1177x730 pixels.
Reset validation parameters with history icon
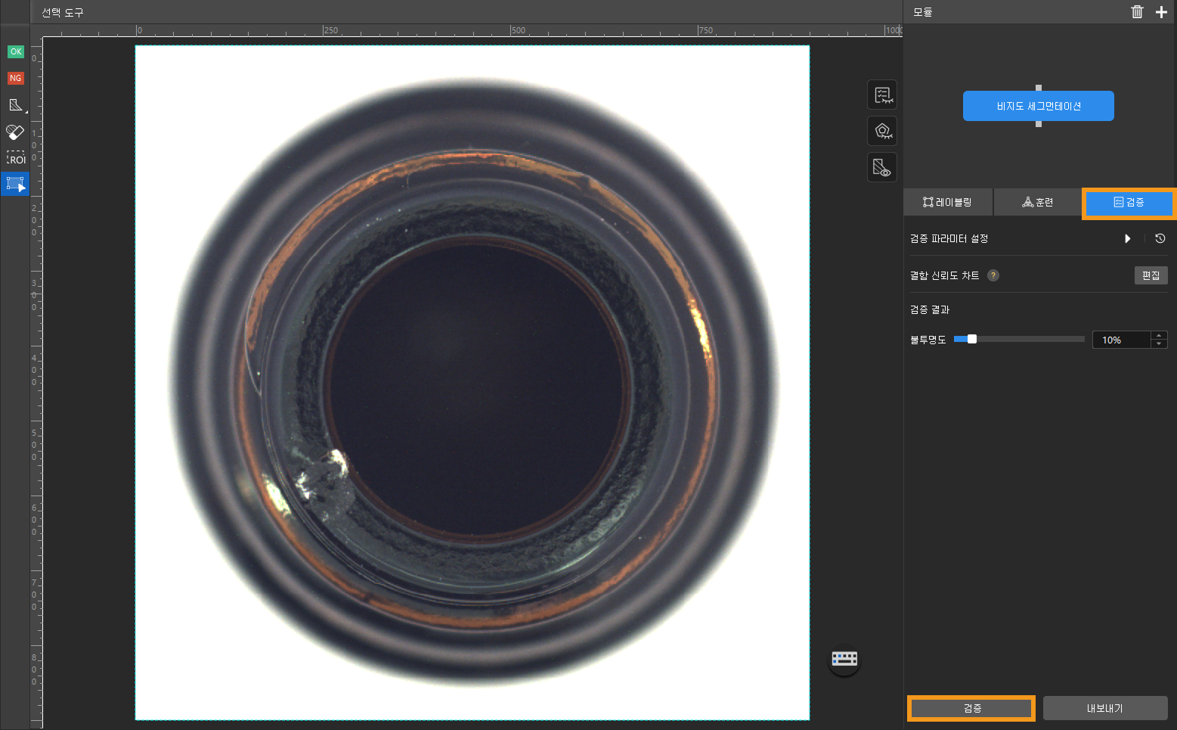[1160, 238]
